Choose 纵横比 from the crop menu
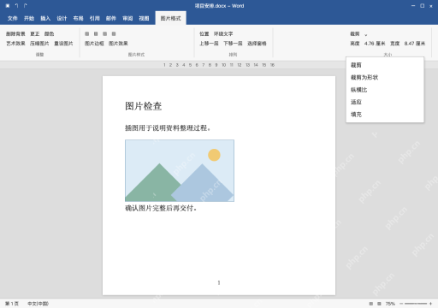The image size is (438, 308). (385, 90)
